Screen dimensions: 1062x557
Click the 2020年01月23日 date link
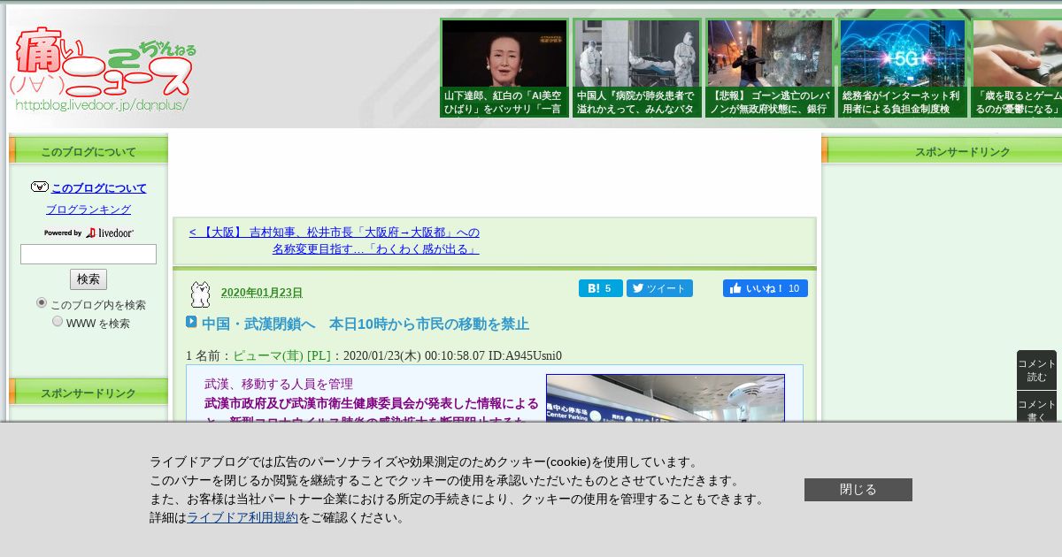coord(262,293)
